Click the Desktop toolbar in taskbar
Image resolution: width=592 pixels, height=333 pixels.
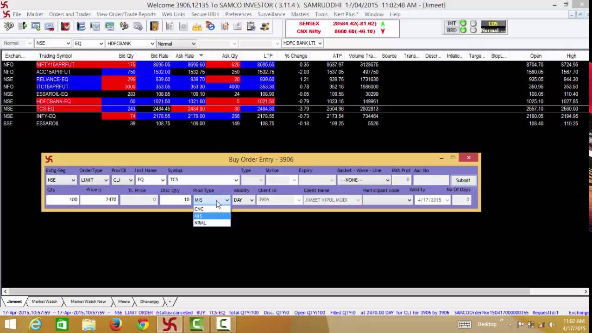487,324
